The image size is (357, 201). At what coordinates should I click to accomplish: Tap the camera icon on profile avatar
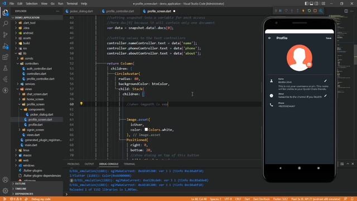pyautogui.click(x=309, y=65)
